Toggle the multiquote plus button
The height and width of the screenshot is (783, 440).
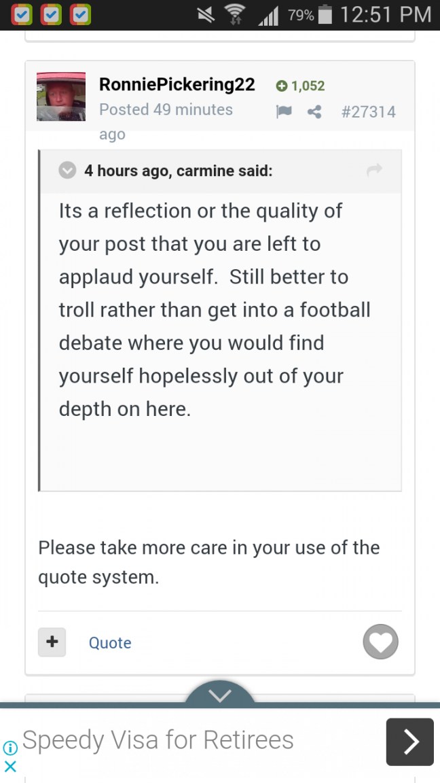52,642
